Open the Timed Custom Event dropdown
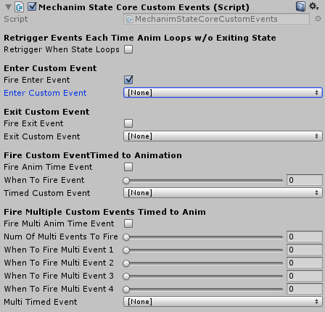This screenshot has height=312, width=325. point(223,193)
